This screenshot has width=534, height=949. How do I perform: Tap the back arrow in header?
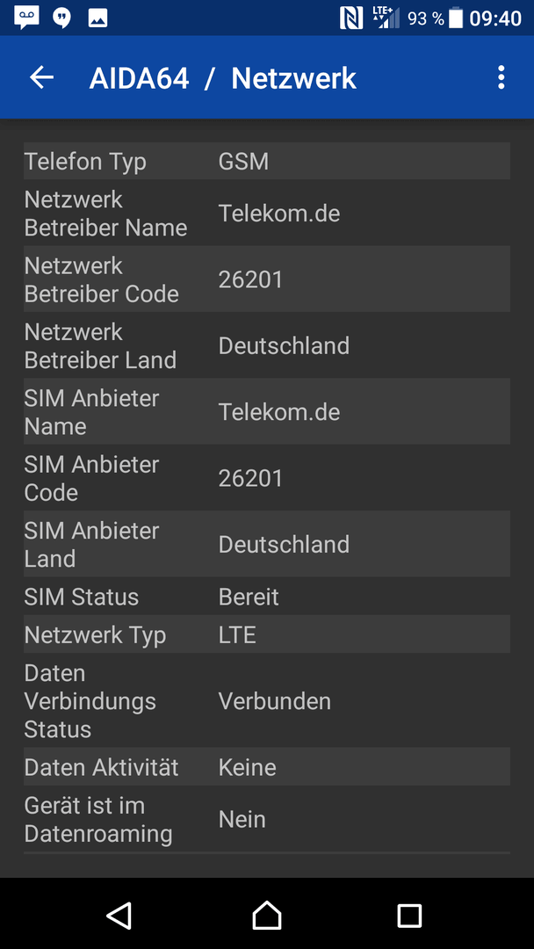point(42,77)
